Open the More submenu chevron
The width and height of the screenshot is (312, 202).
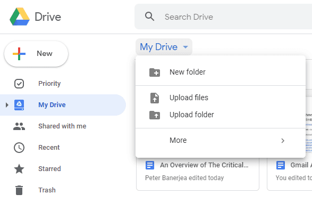pos(283,141)
